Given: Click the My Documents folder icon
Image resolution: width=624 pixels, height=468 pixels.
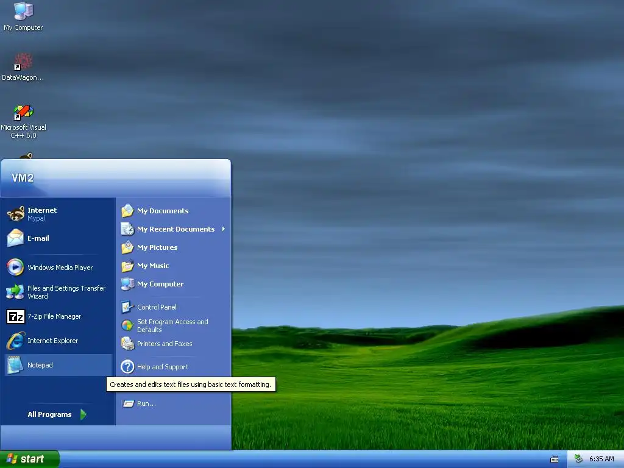Looking at the screenshot, I should pos(127,210).
